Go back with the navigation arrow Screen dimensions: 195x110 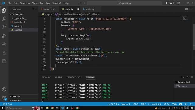coord(80,3)
